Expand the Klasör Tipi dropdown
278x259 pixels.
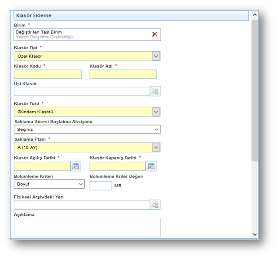[x=156, y=56]
